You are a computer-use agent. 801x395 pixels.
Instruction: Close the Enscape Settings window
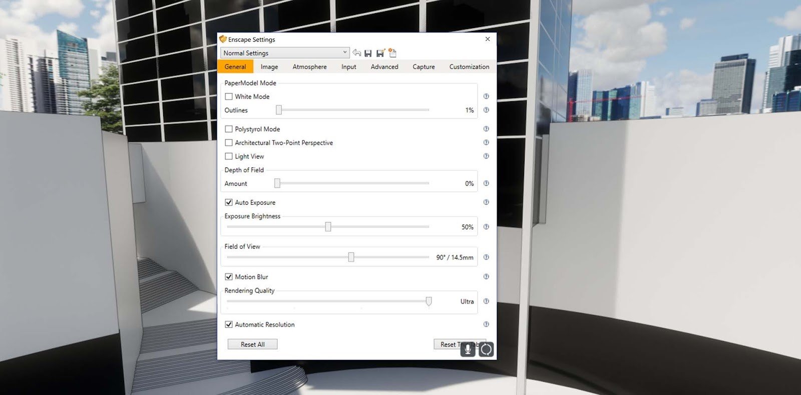[488, 39]
